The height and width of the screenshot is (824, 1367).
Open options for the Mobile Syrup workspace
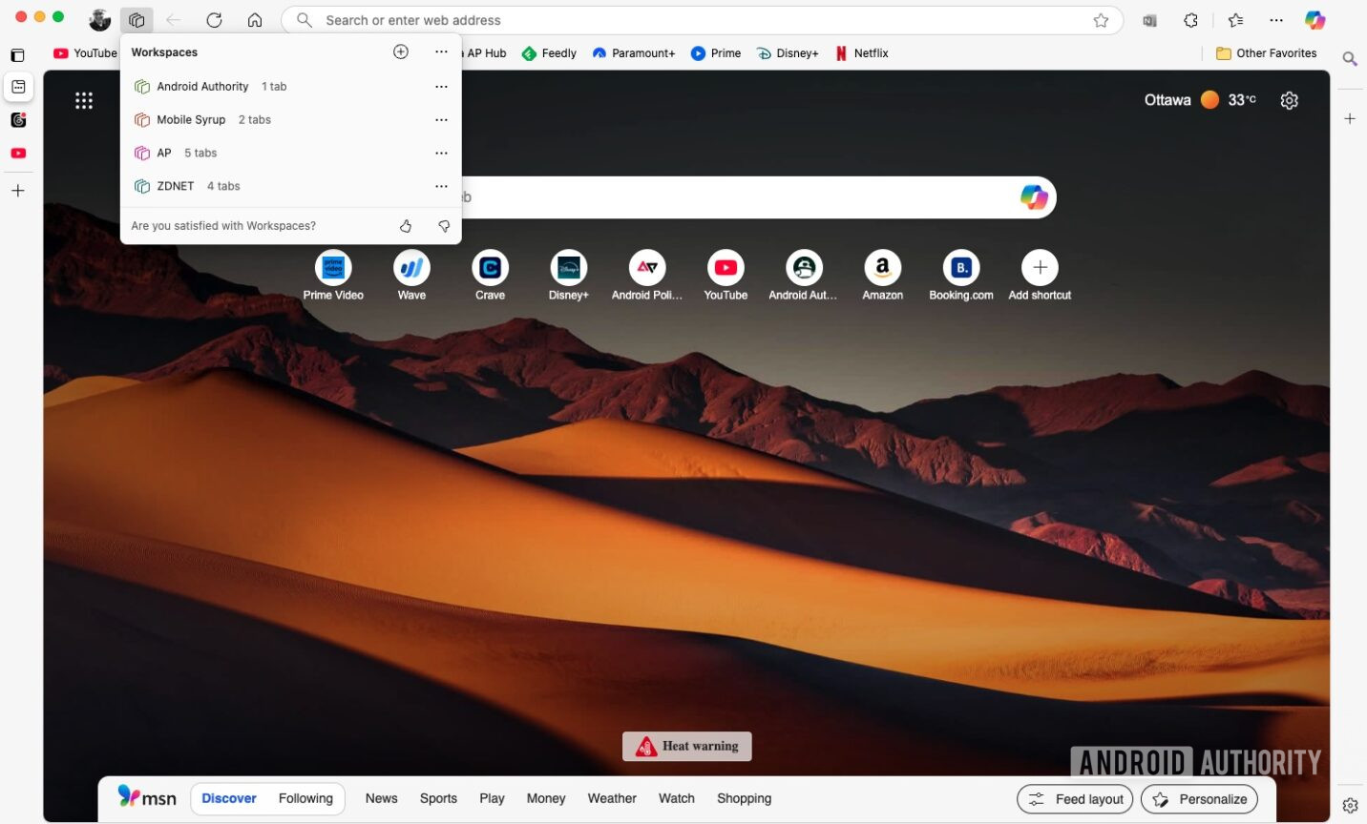(441, 119)
